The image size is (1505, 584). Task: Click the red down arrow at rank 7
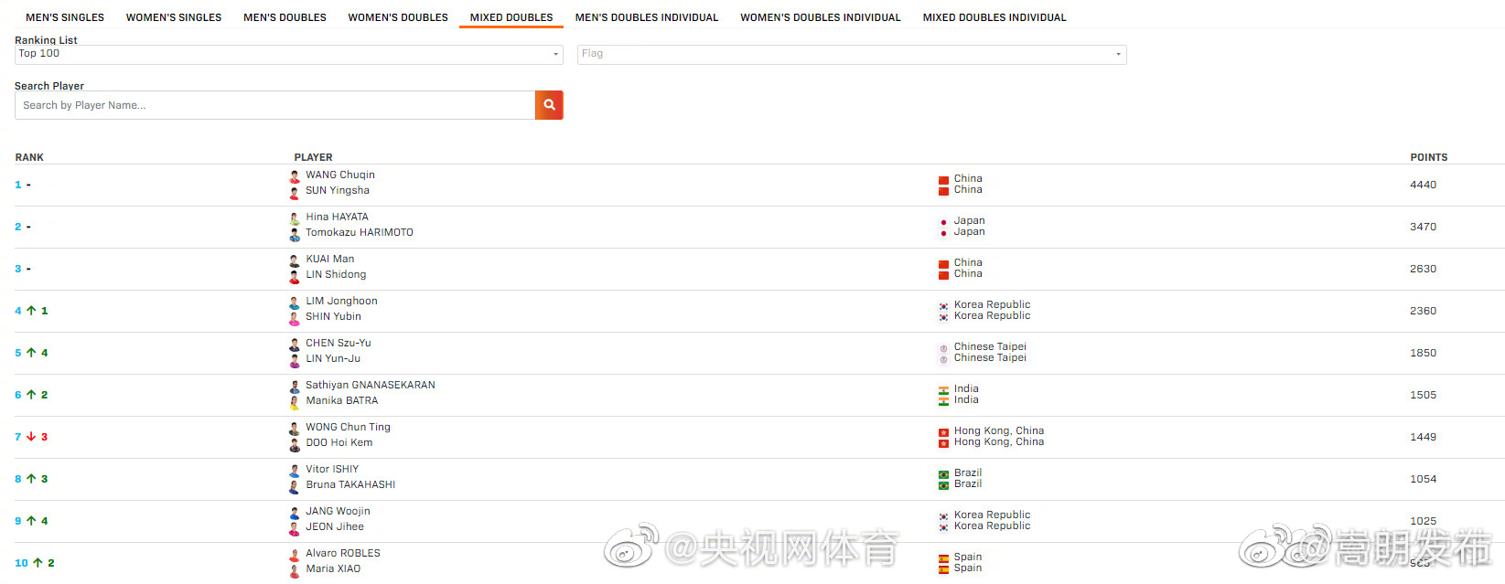[x=31, y=437]
